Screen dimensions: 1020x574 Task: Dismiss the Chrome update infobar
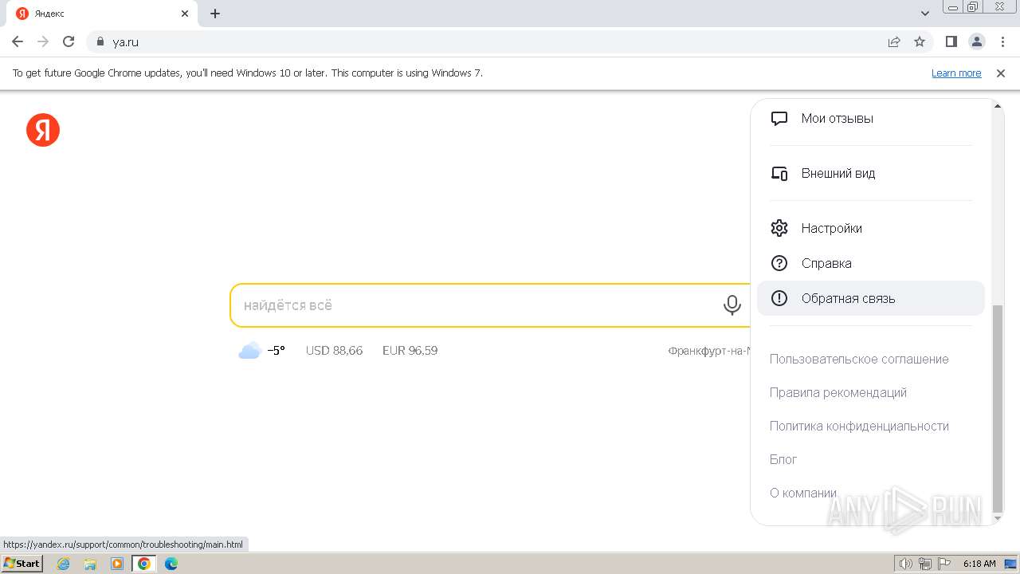coord(1001,73)
